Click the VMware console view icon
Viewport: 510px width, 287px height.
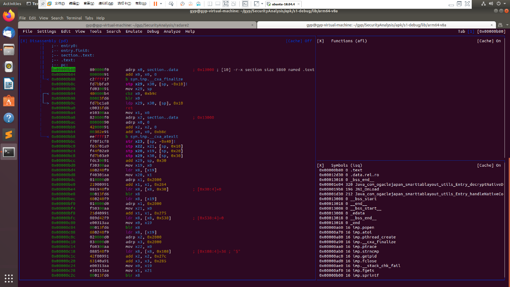tap(246, 3)
